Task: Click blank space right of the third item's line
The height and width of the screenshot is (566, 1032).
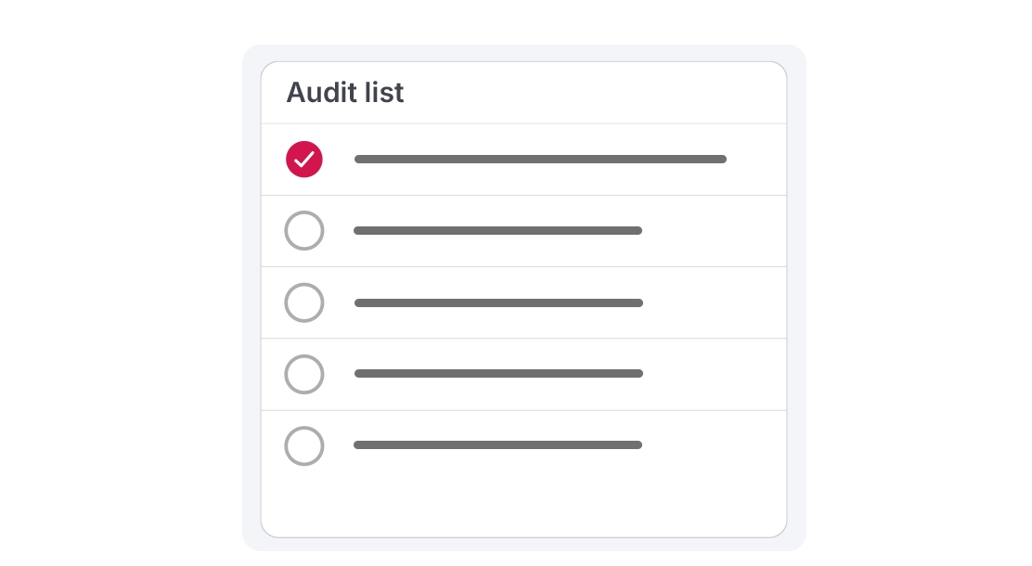Action: [714, 302]
